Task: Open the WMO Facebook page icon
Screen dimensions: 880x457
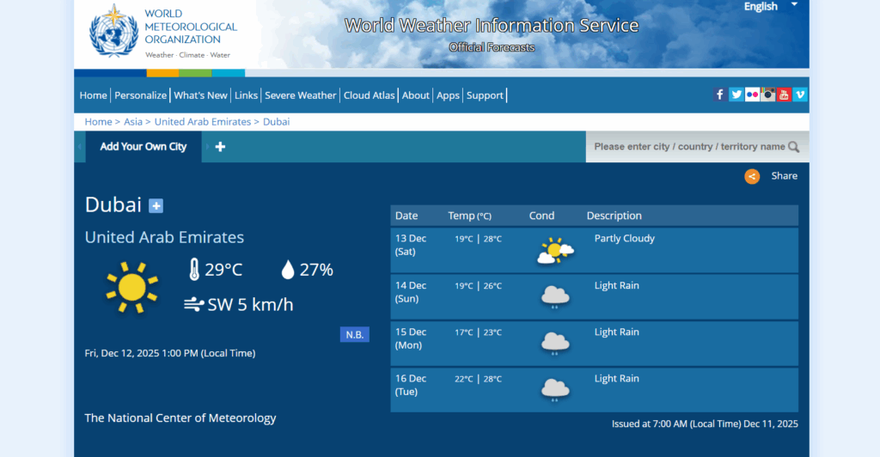Action: [719, 94]
